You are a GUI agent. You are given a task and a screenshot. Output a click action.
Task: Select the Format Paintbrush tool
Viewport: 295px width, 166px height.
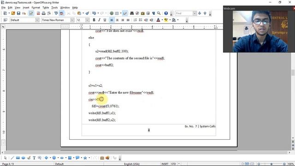coord(87,13)
